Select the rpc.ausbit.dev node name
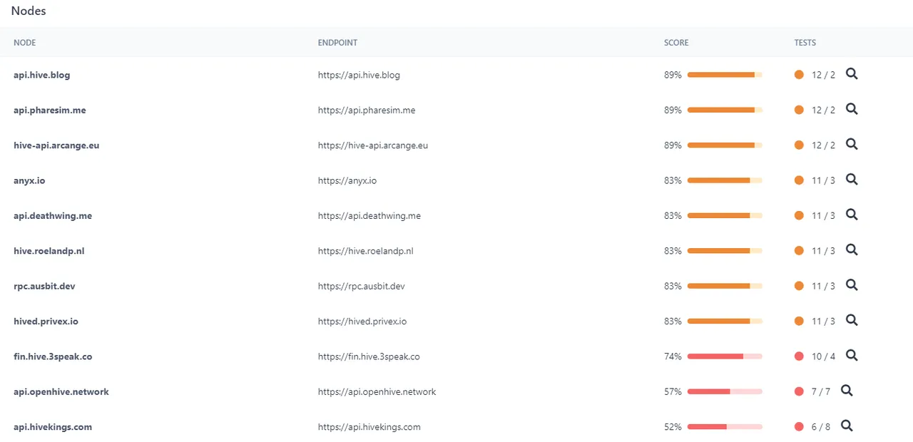Image resolution: width=913 pixels, height=442 pixels. 44,286
